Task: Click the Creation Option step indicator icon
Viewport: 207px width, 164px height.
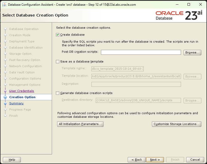Action: click(5, 97)
